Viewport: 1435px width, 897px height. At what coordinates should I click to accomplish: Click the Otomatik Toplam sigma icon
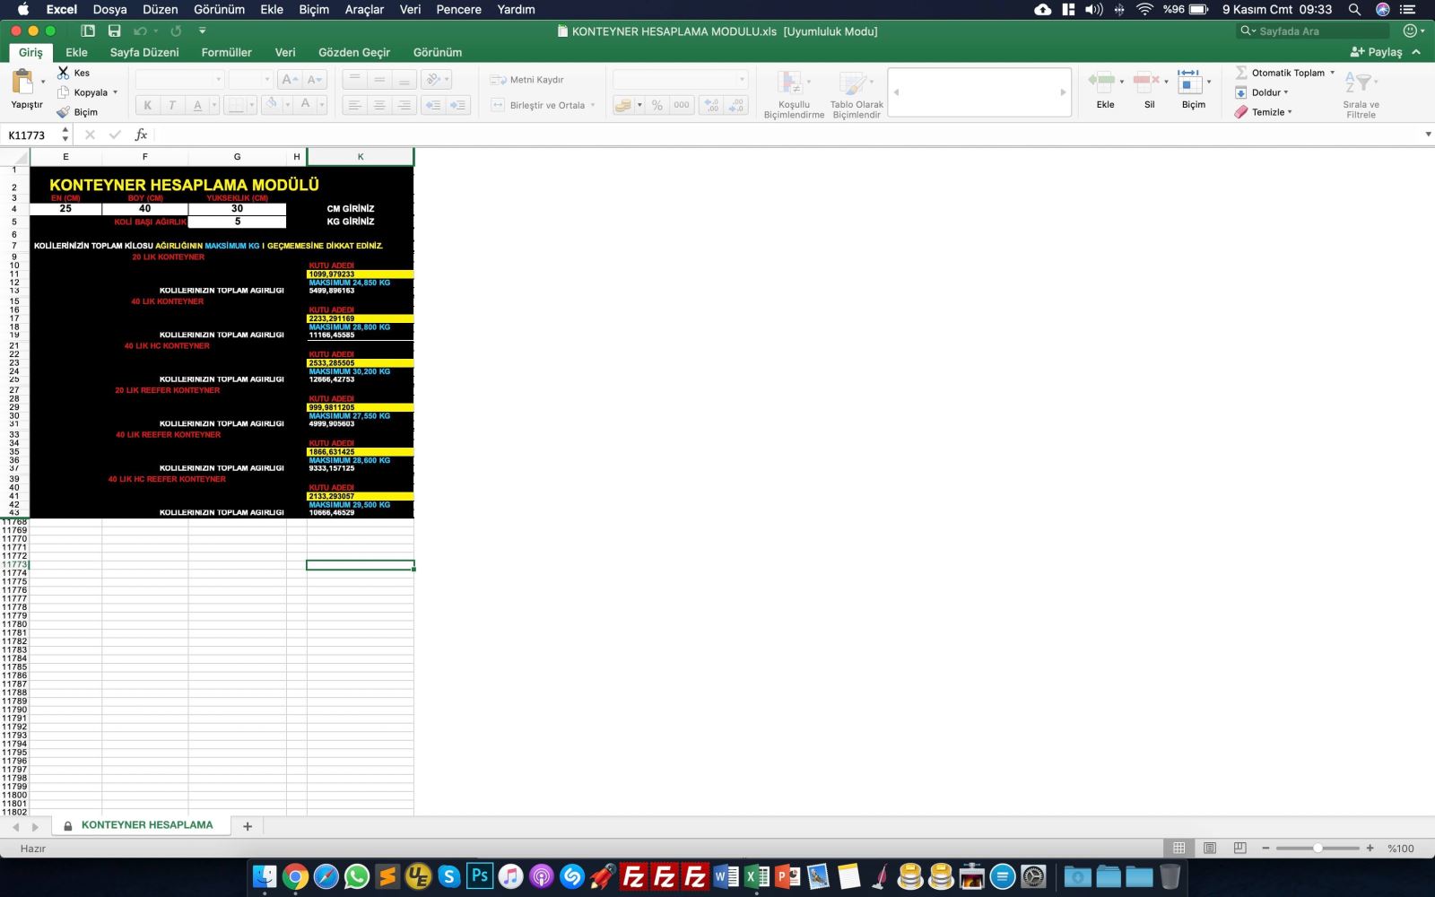click(x=1241, y=73)
